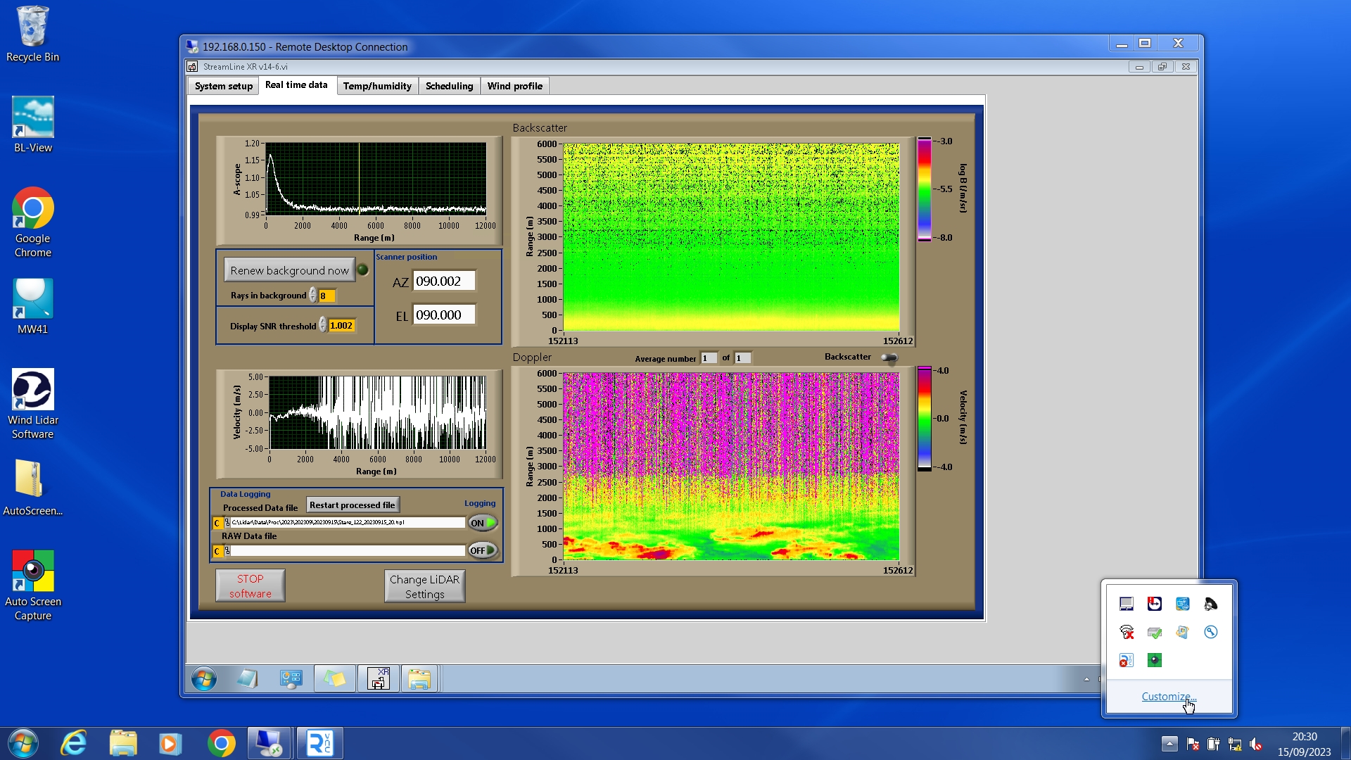Screen dimensions: 1351x760
Task: Open VNC viewer icon in local taskbar
Action: pos(320,743)
